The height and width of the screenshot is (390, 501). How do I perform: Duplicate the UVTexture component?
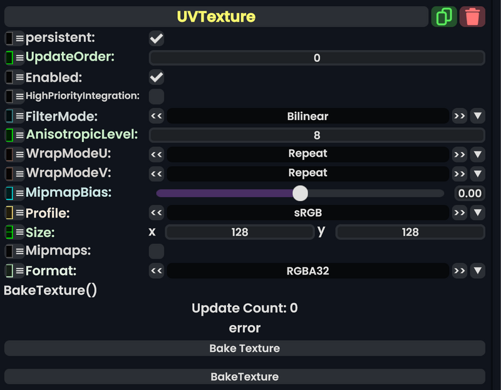tap(445, 16)
